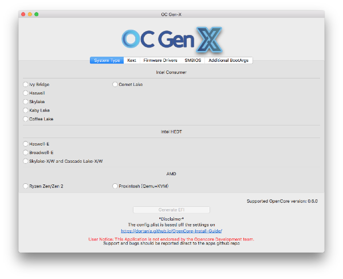Viewport: 343px width, 279px height.
Task: Click the red User Notice text
Action: coord(171,239)
